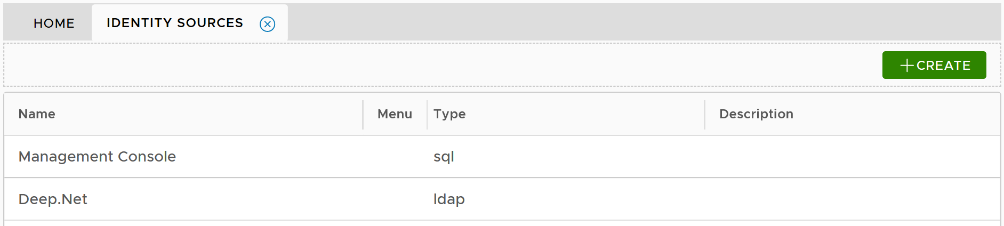Image resolution: width=1004 pixels, height=226 pixels.
Task: Select the sql type cell
Action: (444, 157)
